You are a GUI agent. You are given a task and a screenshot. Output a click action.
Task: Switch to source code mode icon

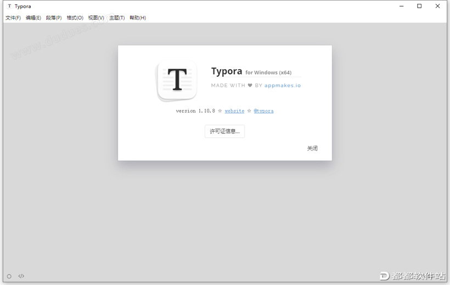click(x=21, y=276)
